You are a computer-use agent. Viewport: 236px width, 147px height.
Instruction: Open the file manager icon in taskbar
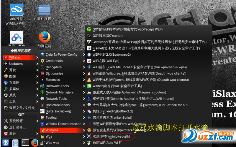point(15,143)
